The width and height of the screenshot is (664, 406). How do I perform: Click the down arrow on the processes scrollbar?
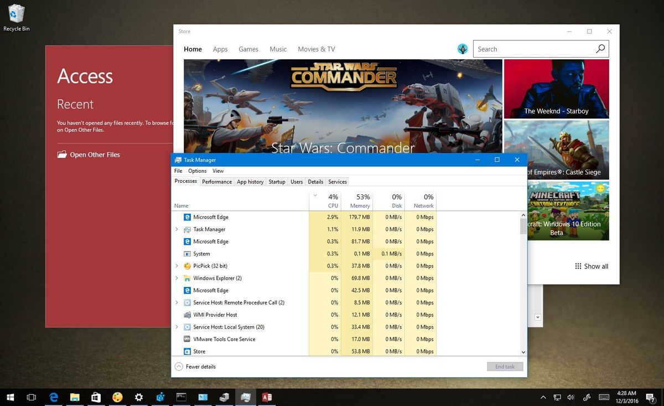pos(523,351)
